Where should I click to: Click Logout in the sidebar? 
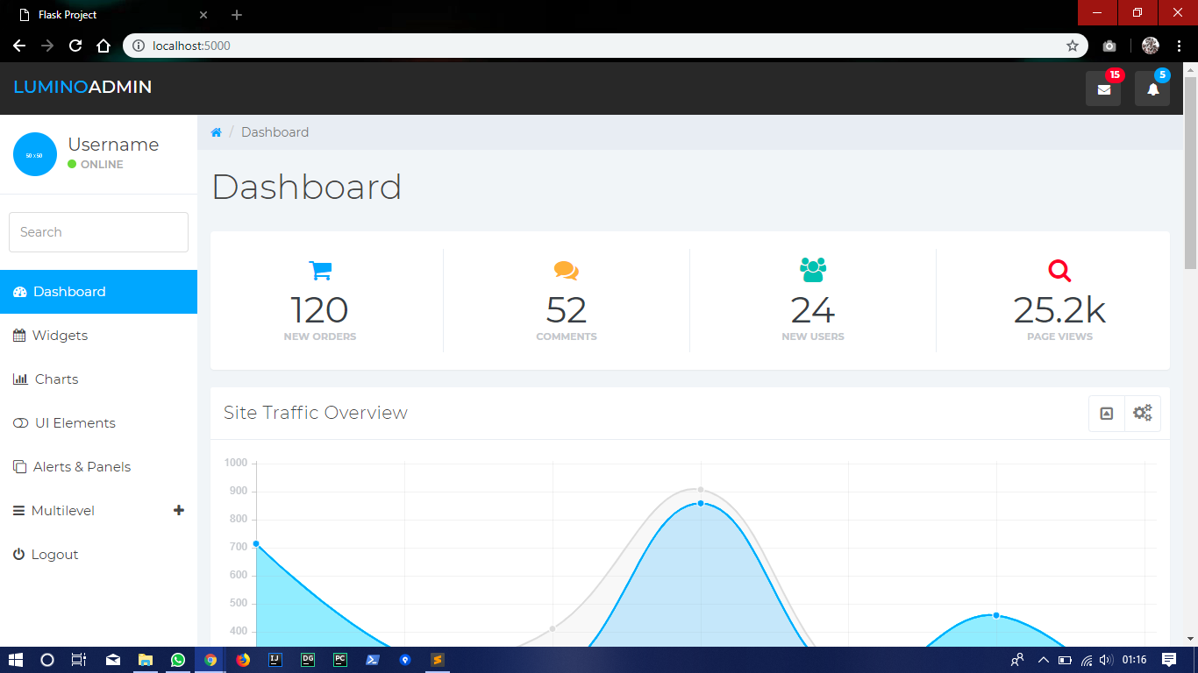[x=98, y=555]
